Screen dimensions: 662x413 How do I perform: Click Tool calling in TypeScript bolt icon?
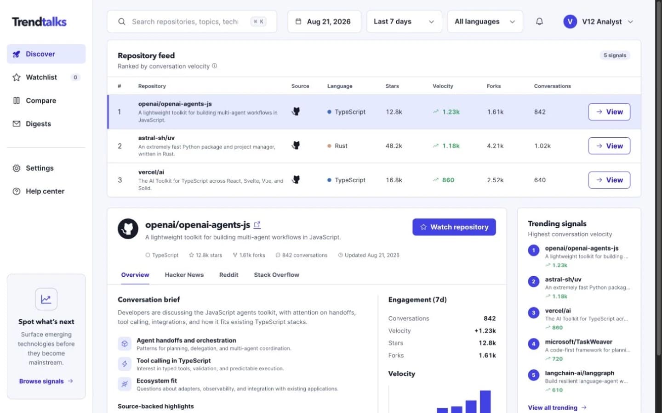pyautogui.click(x=124, y=364)
